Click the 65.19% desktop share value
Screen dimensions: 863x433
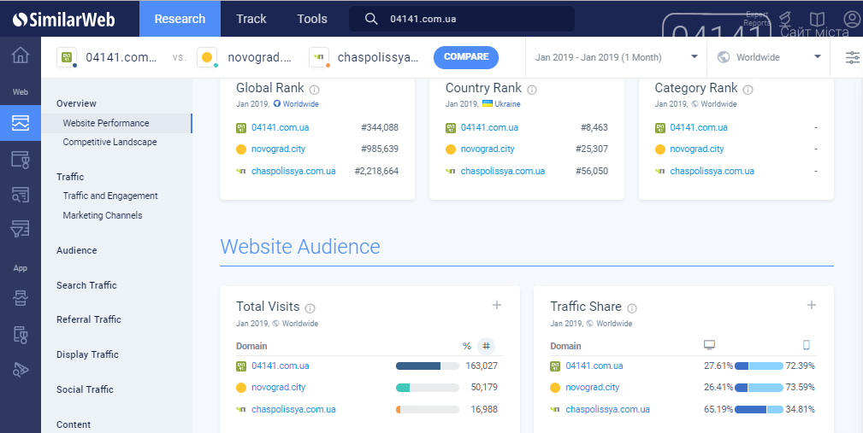pos(718,409)
